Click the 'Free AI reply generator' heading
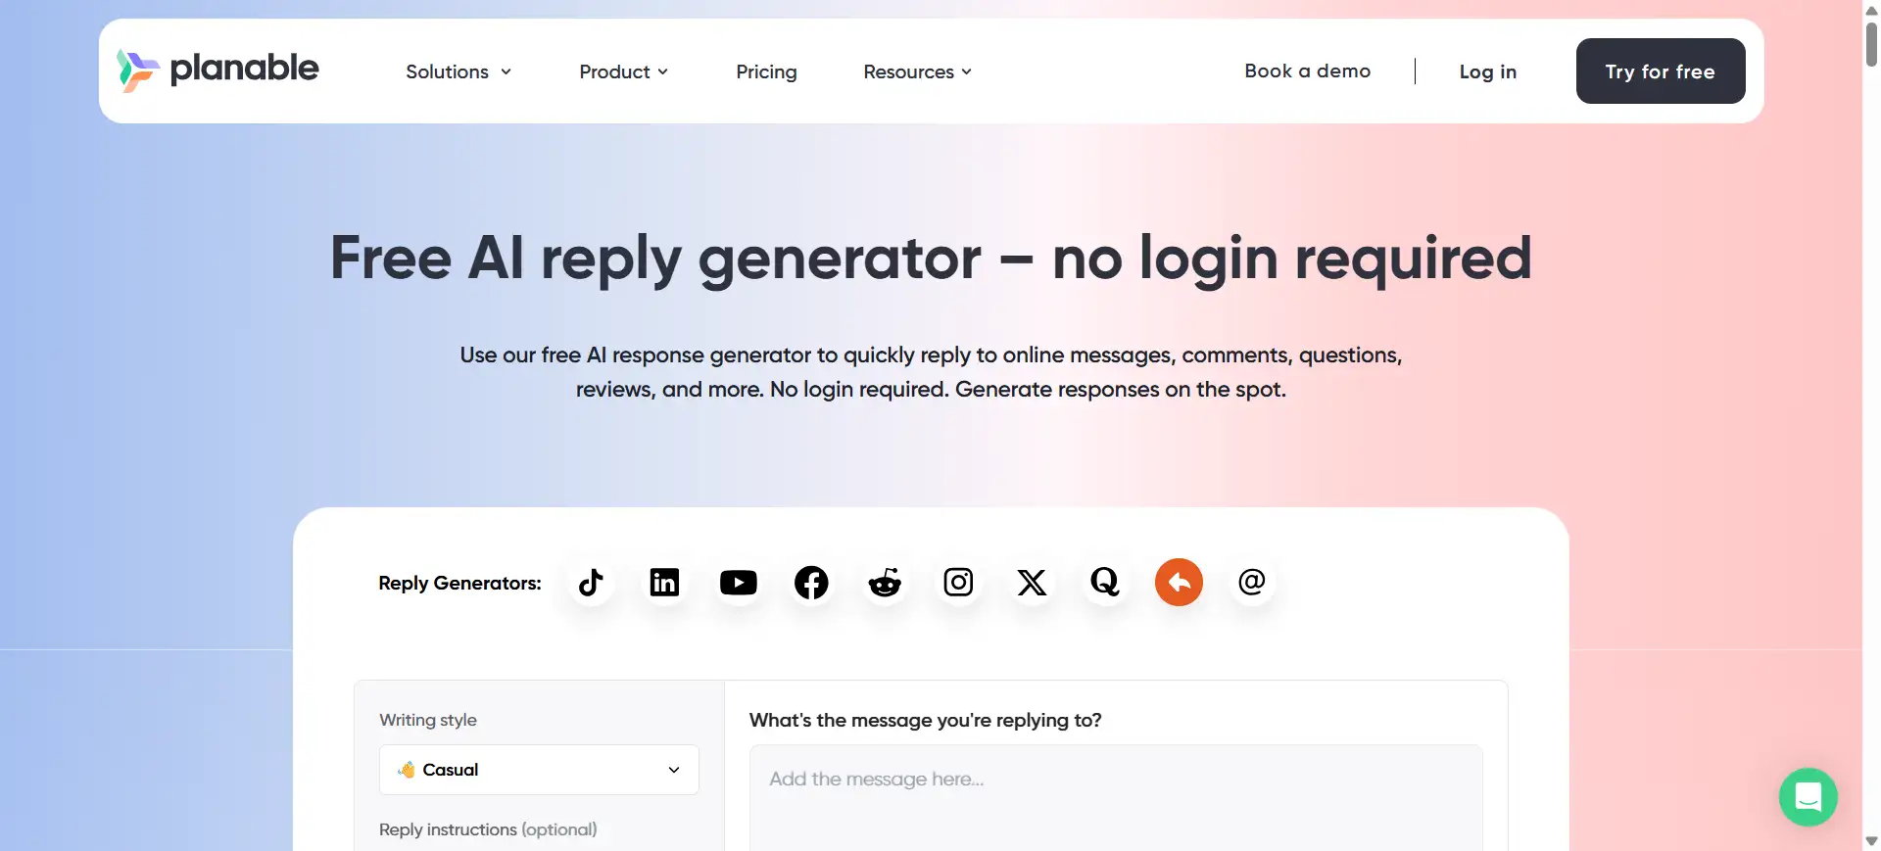 931,259
